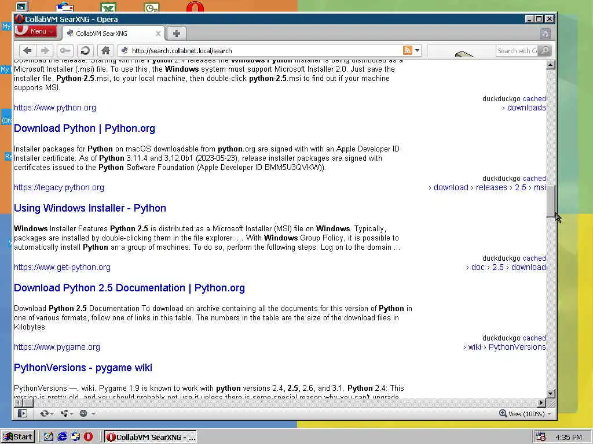
Task: Select CollabVM SearXNG taskbar button
Action: click(x=151, y=437)
